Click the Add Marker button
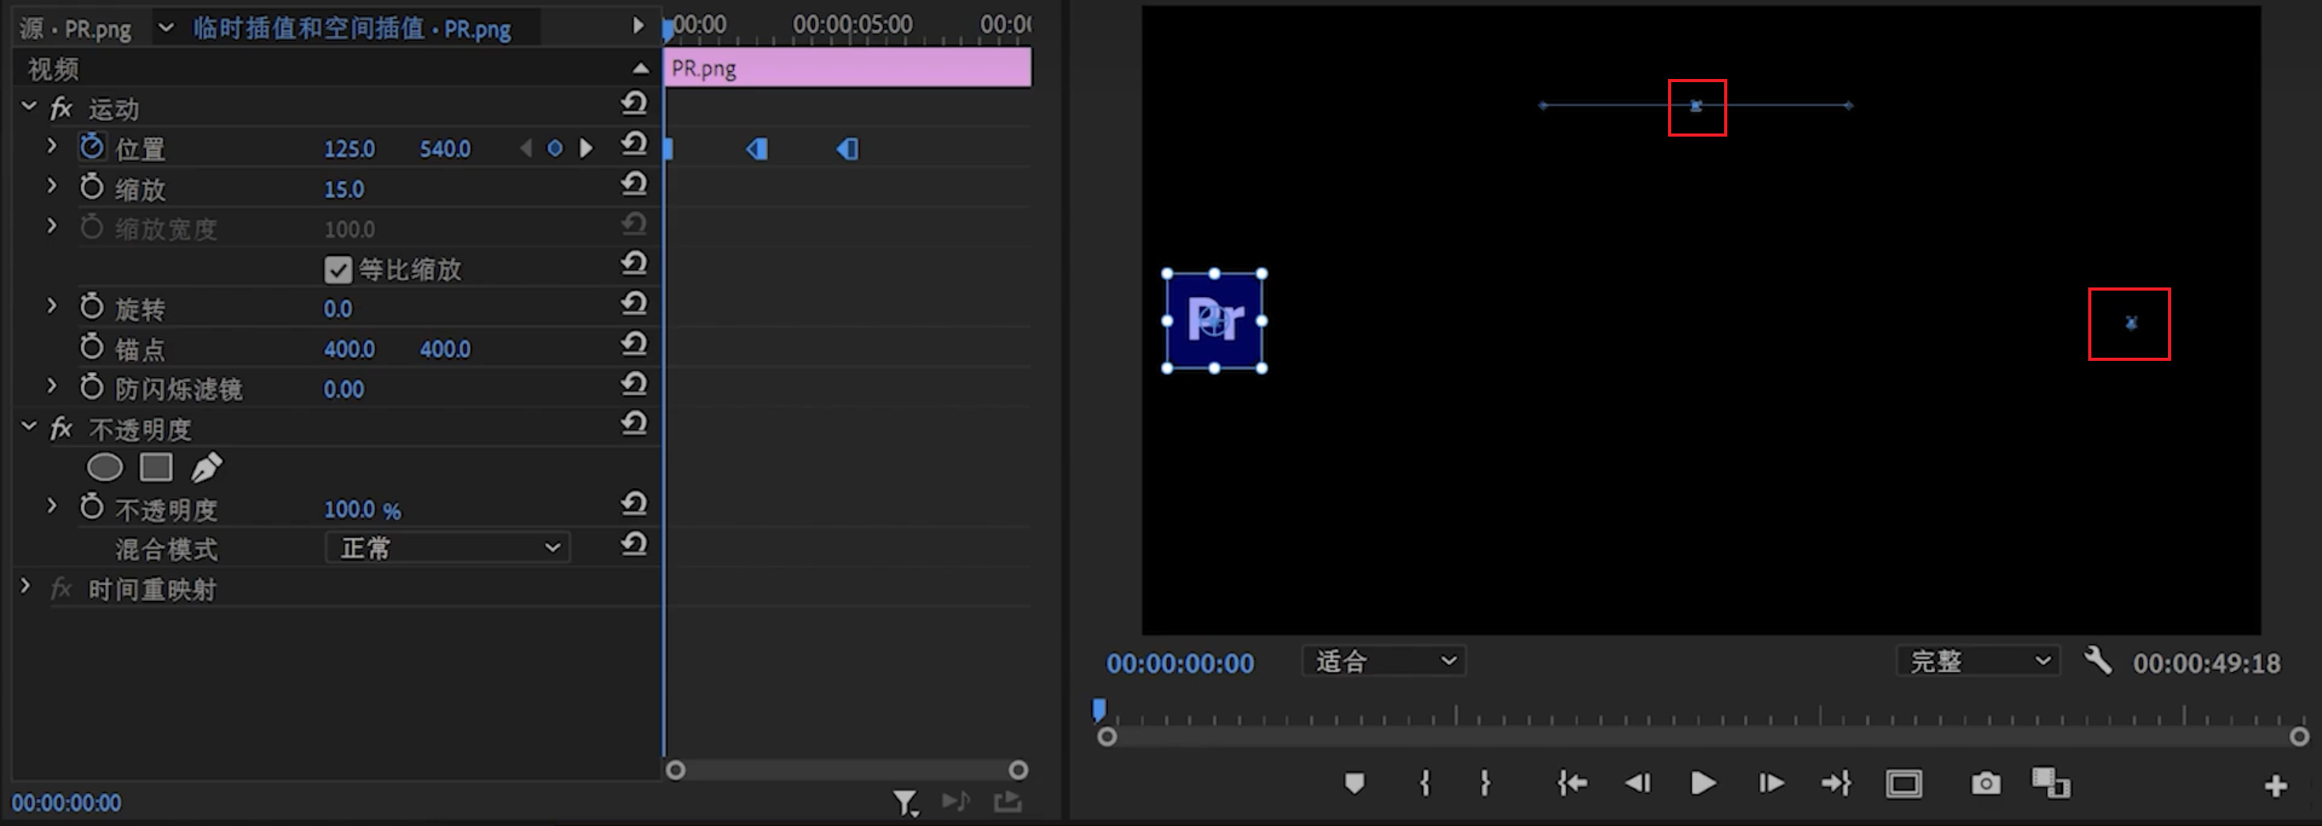Screen dimensions: 2322x826 click(x=1354, y=783)
